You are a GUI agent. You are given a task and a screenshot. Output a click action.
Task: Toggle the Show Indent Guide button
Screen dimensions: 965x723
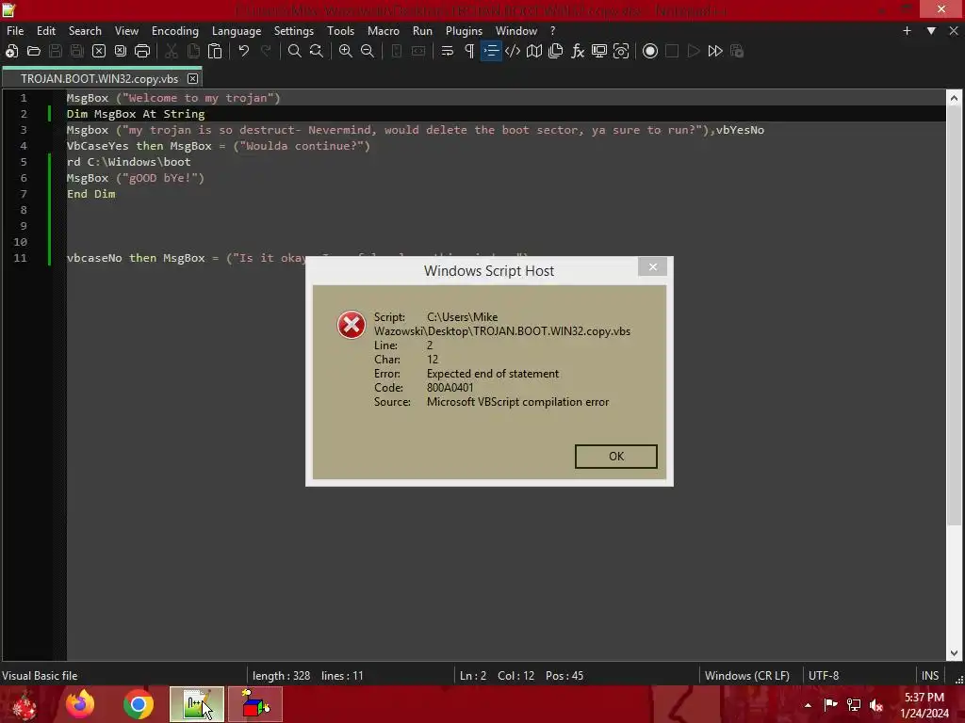coord(491,51)
